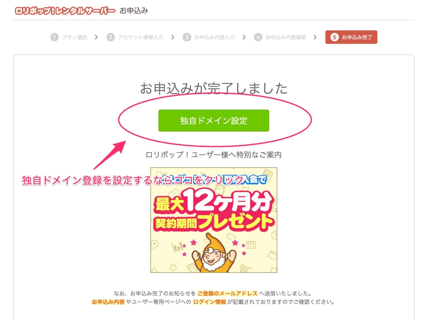
Task: Click the step 2 number circle
Action: tap(111, 37)
